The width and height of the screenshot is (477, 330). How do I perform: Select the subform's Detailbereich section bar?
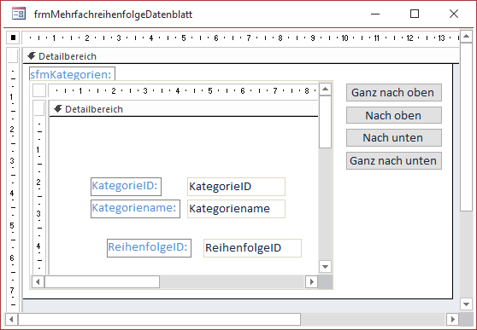[x=184, y=109]
